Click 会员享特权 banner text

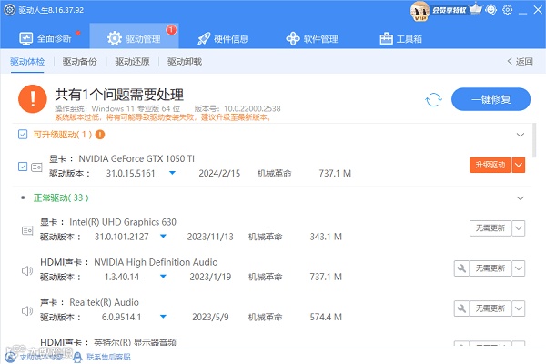[x=450, y=10]
